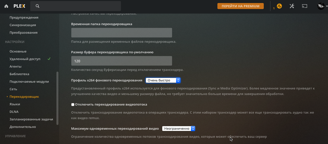
Task: Toggle Отключить перекодирование видеопотока checkbox
Action: coord(73,105)
